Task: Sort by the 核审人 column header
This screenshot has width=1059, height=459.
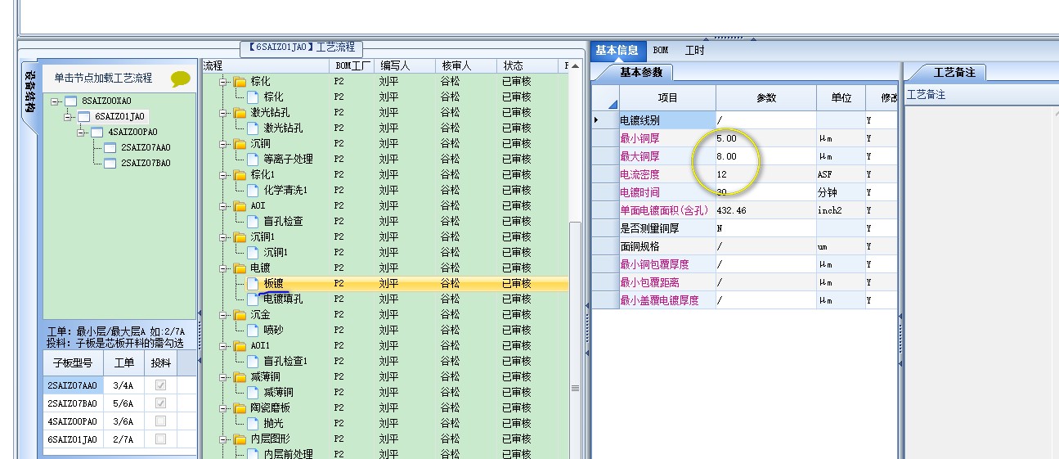Action: coord(466,65)
